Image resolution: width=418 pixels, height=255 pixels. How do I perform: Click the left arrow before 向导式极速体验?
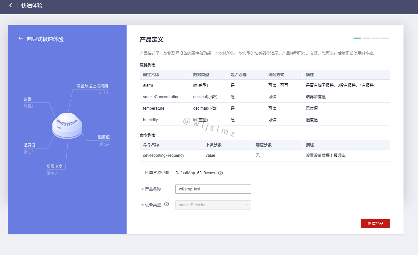(x=21, y=39)
